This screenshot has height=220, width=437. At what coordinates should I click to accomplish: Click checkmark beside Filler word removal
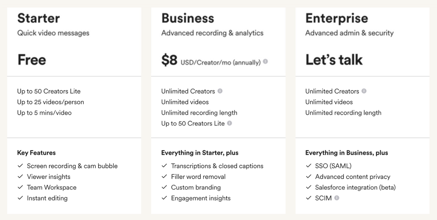coord(164,177)
